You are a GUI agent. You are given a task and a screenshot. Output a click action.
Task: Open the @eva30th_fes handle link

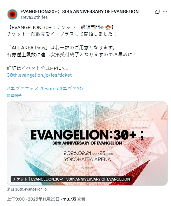point(34,17)
